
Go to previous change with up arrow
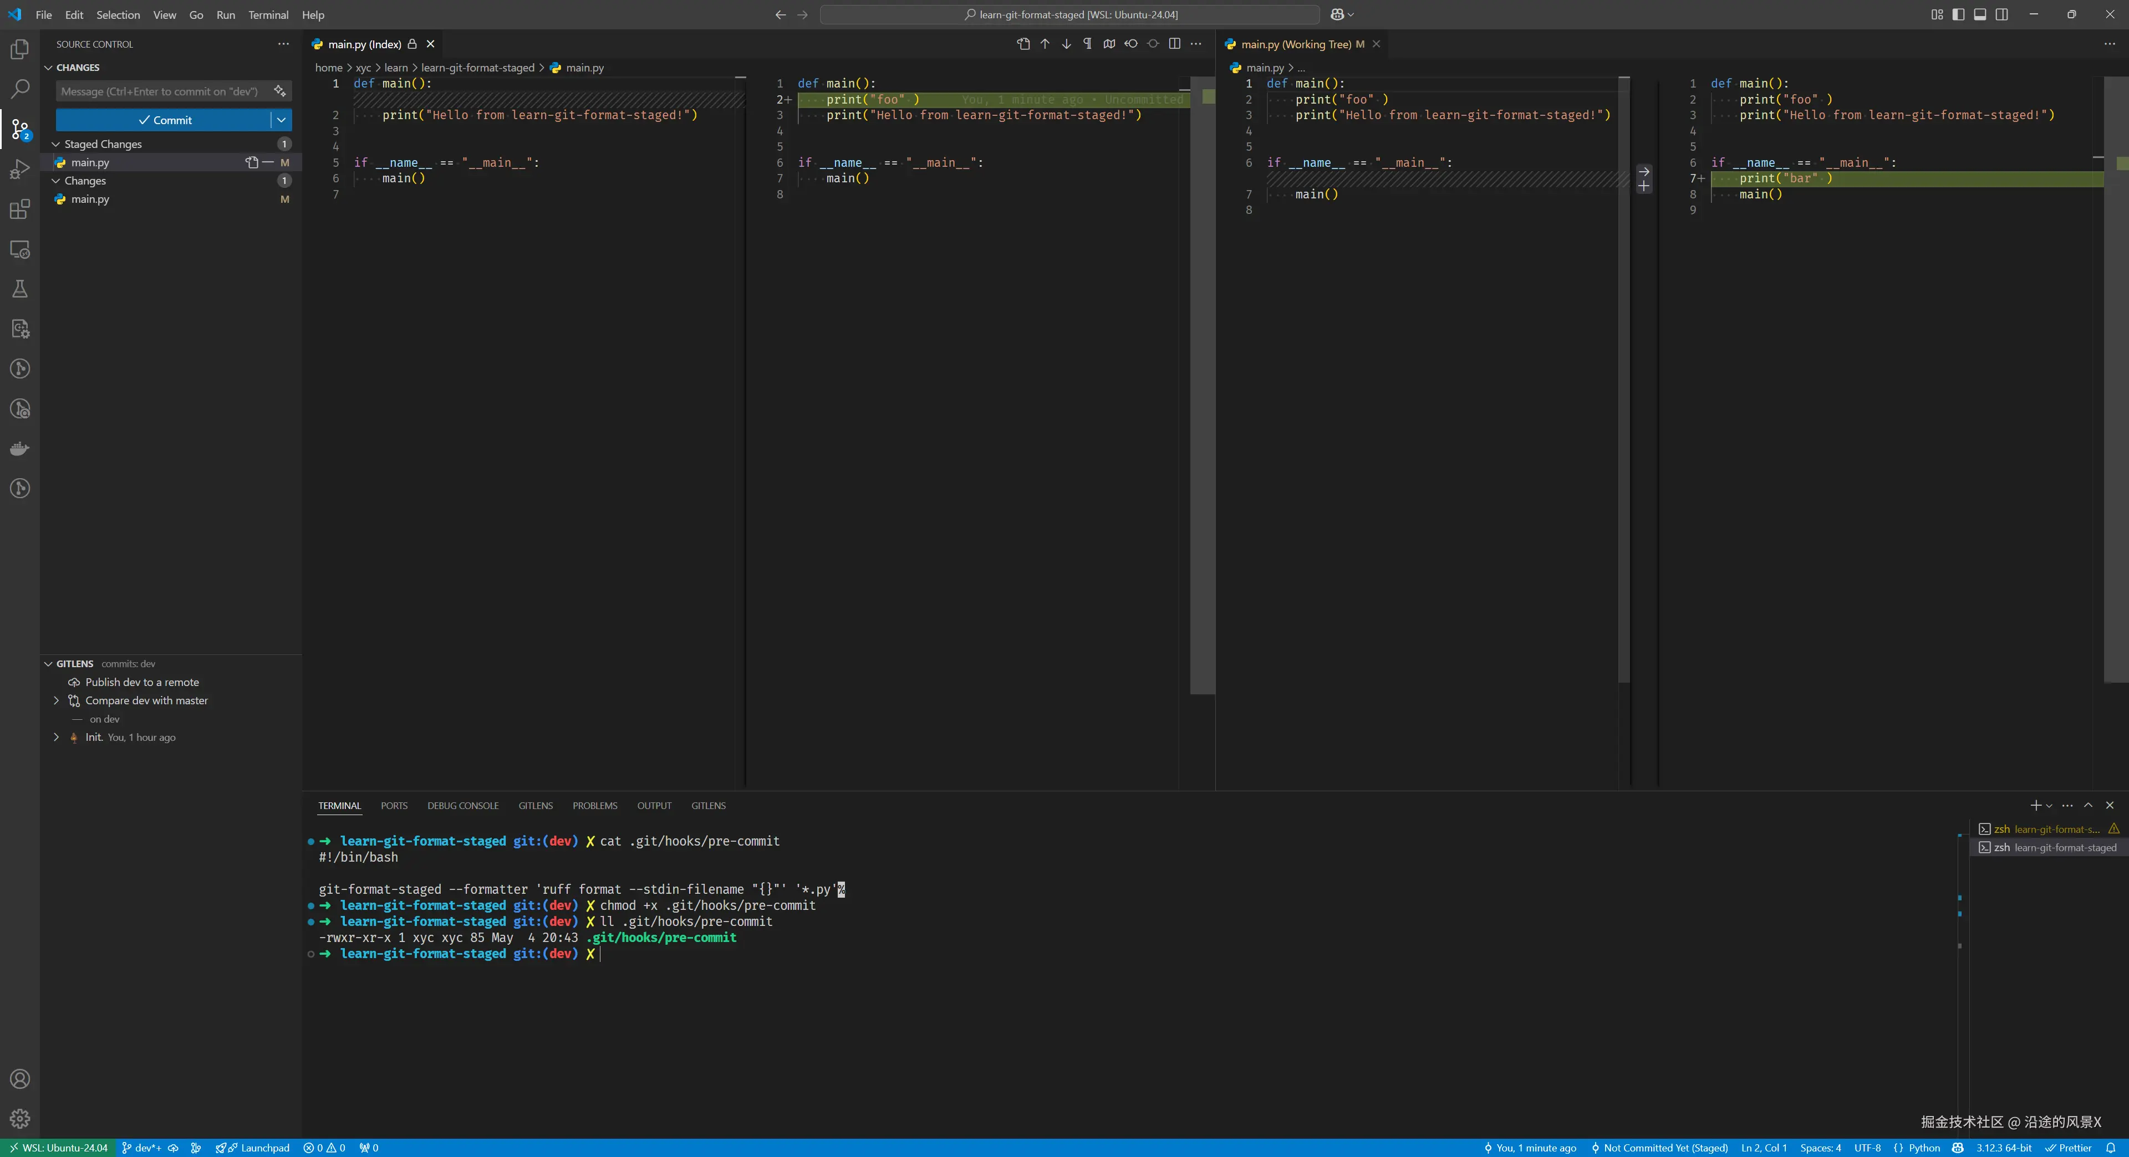pyautogui.click(x=1045, y=44)
